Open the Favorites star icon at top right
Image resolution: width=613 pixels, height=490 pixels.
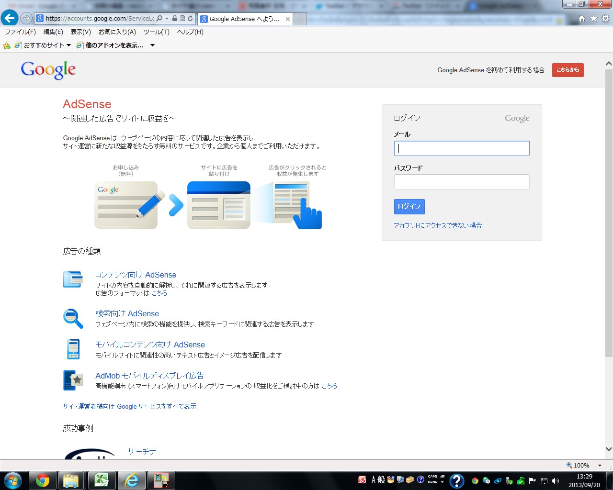click(x=593, y=19)
